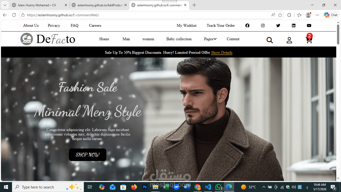Click the search magnifier icon in site header
The width and height of the screenshot is (341, 192).
click(270, 40)
